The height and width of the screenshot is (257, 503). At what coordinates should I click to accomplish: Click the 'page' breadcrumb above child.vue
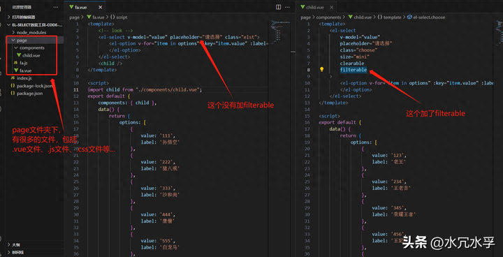(x=306, y=17)
